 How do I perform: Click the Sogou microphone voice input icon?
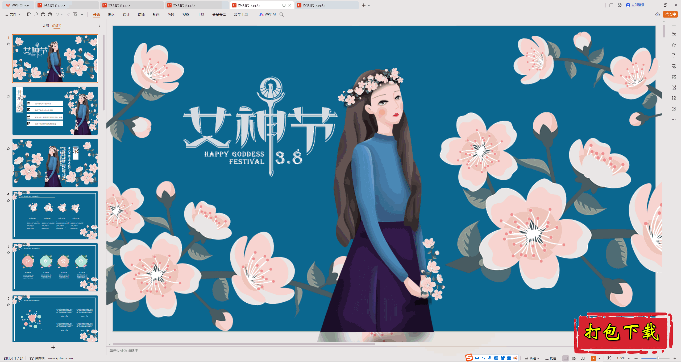[490, 358]
